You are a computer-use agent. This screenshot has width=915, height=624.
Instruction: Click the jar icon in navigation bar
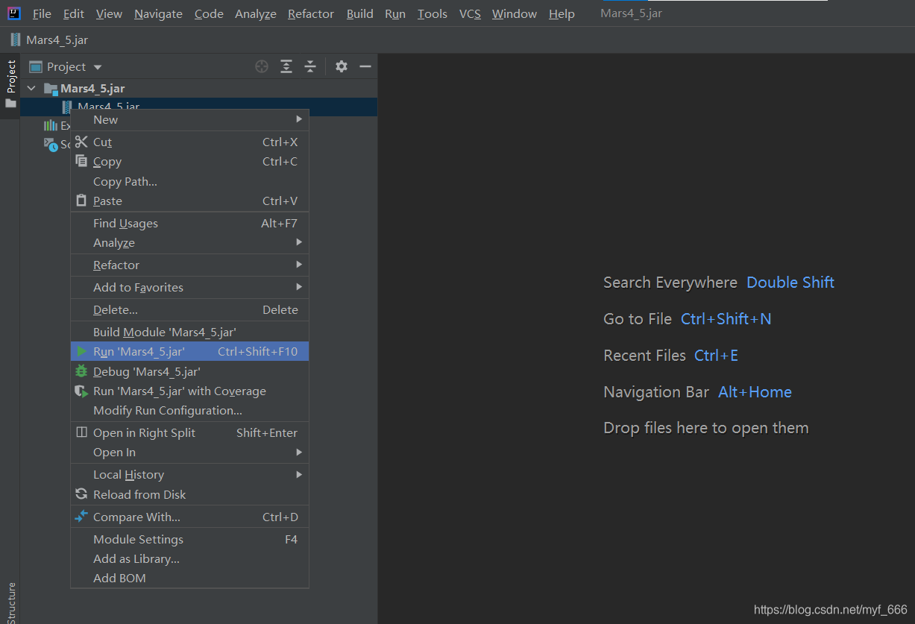[x=15, y=40]
